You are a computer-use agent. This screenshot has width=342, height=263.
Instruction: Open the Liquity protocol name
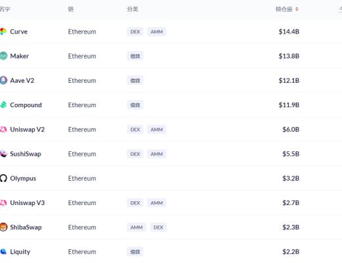click(20, 252)
